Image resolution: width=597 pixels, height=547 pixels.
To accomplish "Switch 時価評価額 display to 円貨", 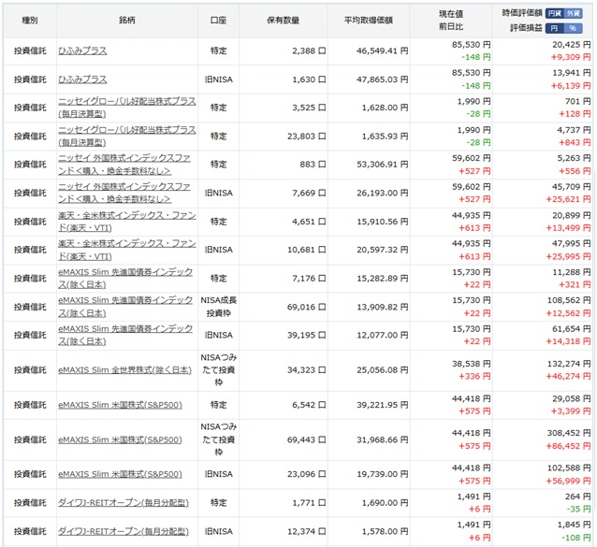I will 554,13.
